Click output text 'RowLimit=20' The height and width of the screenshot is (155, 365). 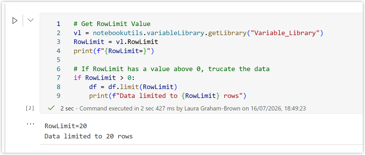[x=66, y=126]
